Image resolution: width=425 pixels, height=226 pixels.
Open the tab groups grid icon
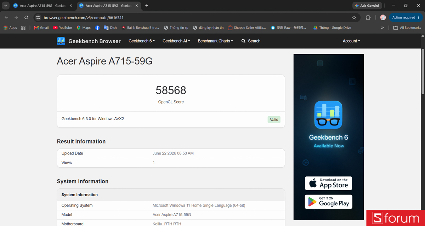pyautogui.click(x=23, y=28)
